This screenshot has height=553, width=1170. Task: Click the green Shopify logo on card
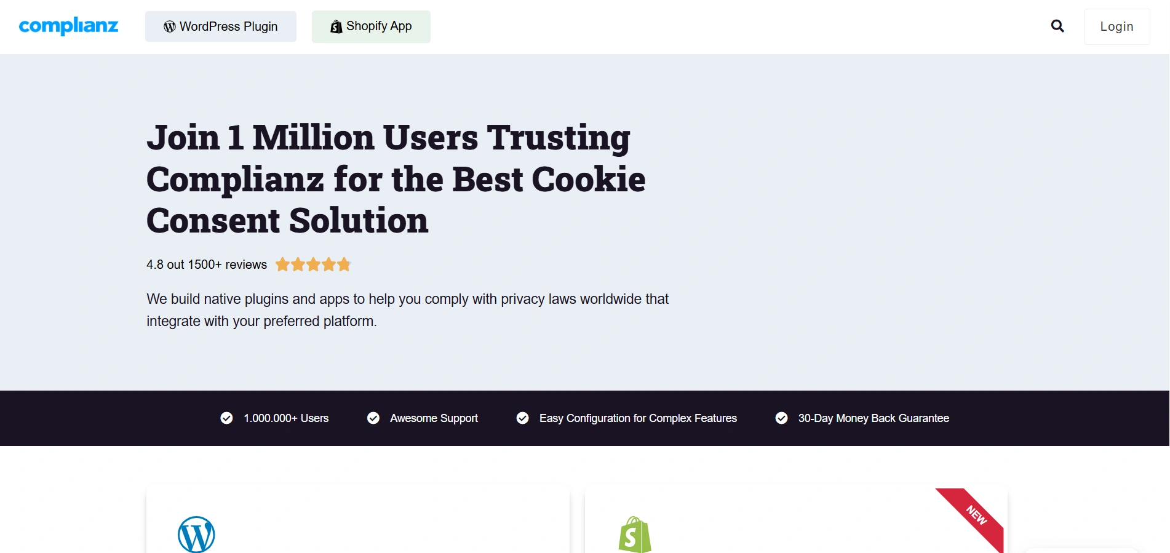(x=634, y=535)
